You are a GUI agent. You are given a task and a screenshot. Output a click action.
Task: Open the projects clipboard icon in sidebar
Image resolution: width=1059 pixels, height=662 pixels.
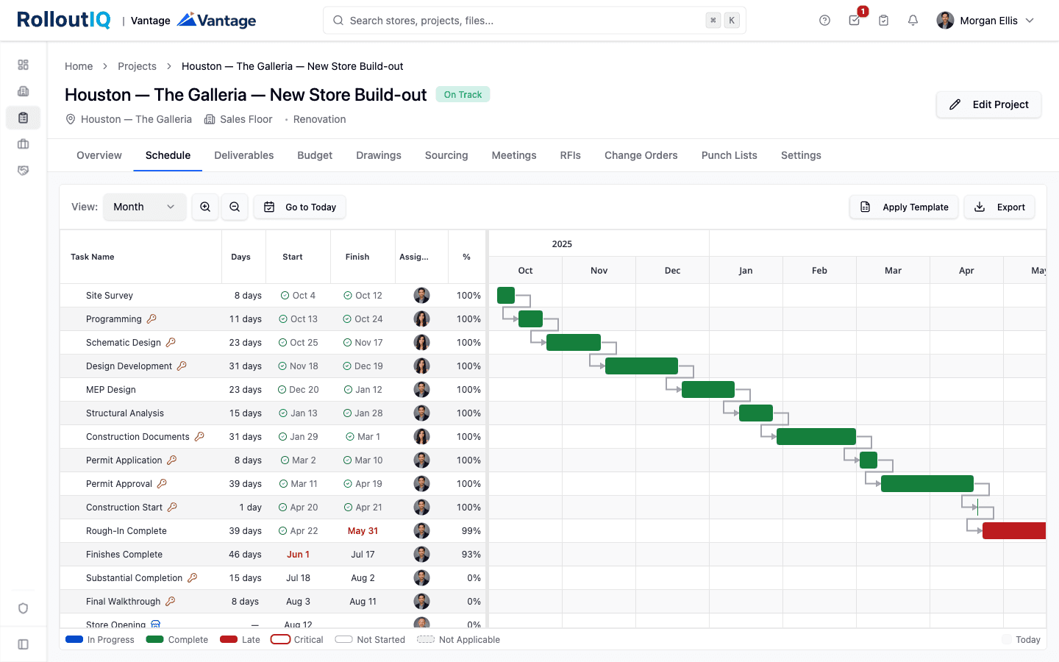23,118
